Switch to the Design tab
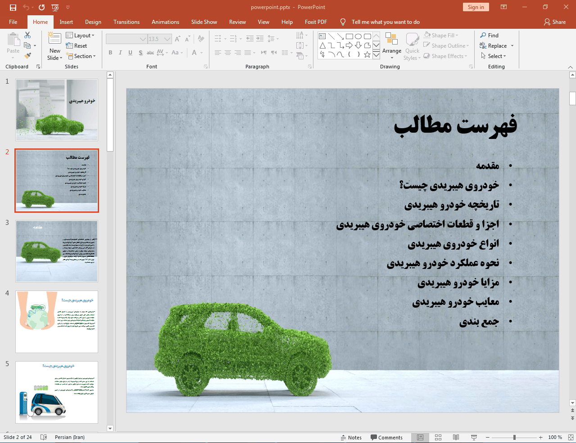576x443 pixels. pyautogui.click(x=93, y=22)
